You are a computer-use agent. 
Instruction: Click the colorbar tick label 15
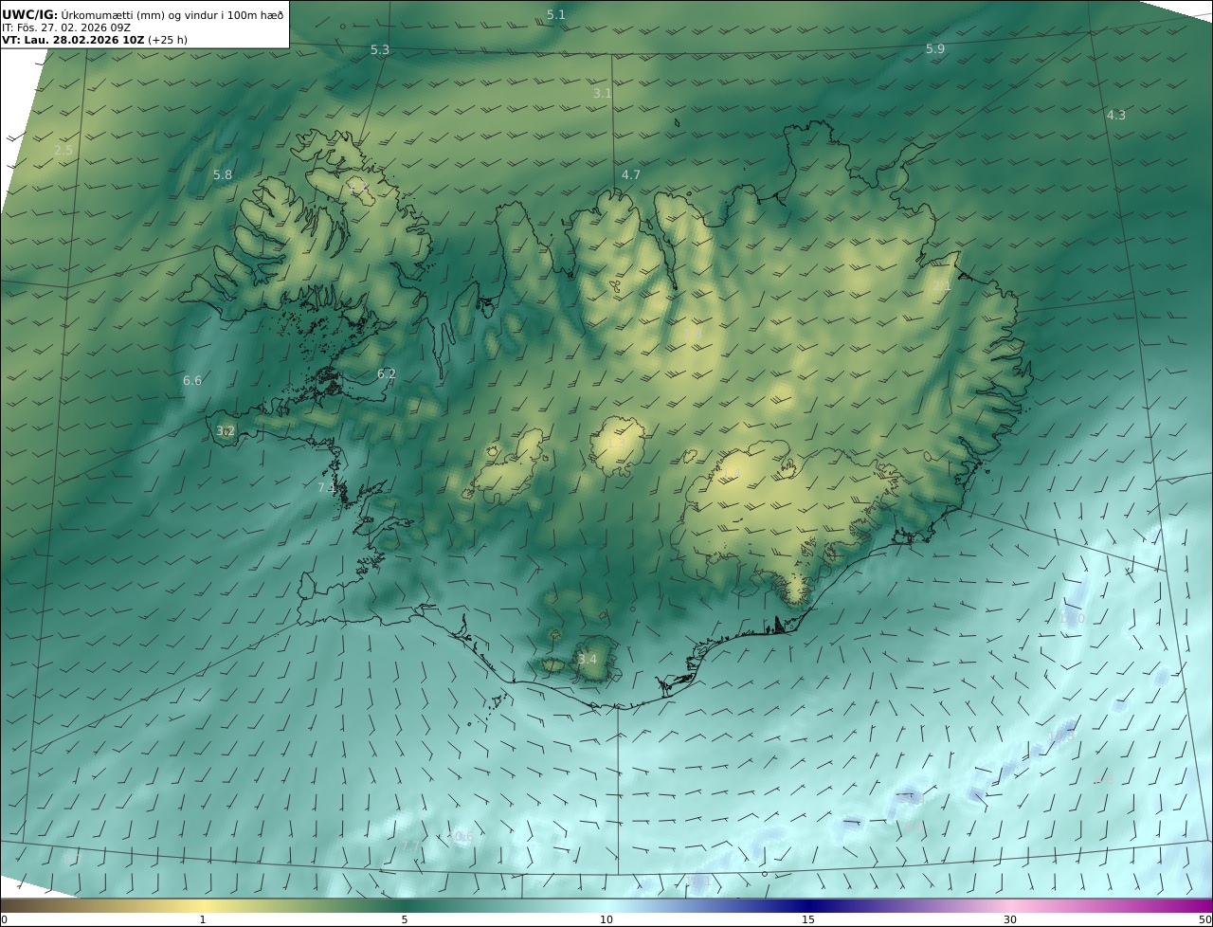[x=808, y=919]
